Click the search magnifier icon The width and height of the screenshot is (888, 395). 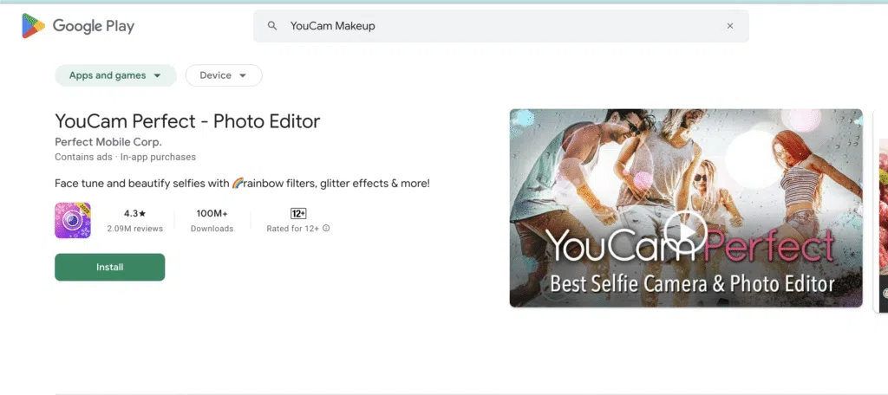(272, 26)
